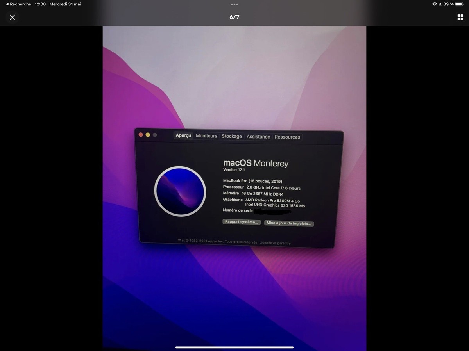Activate the green traffic light zoom toggle
This screenshot has width=469, height=351.
click(x=155, y=134)
